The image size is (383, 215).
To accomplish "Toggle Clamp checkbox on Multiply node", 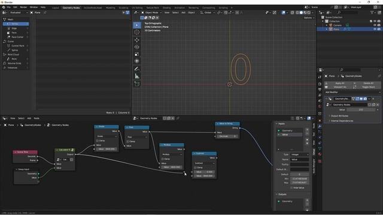I will 163,159.
